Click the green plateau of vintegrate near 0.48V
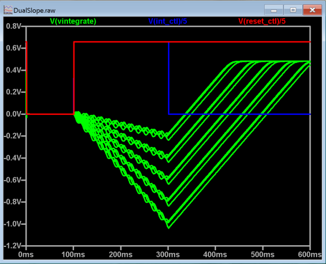The height and width of the screenshot is (264, 326). 270,62
